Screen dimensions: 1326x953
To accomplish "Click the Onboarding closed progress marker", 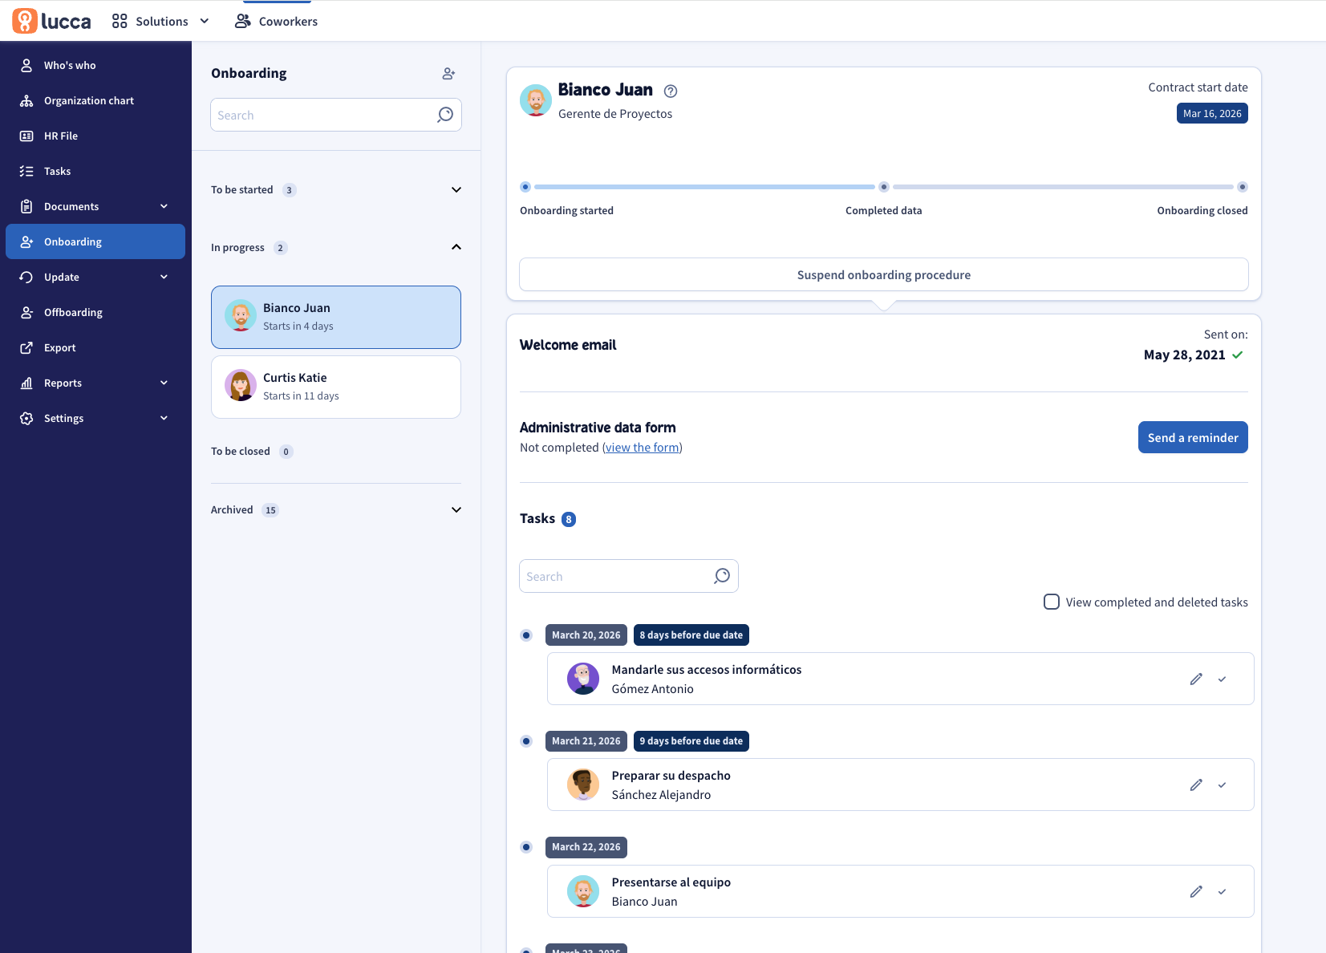I will tap(1243, 187).
